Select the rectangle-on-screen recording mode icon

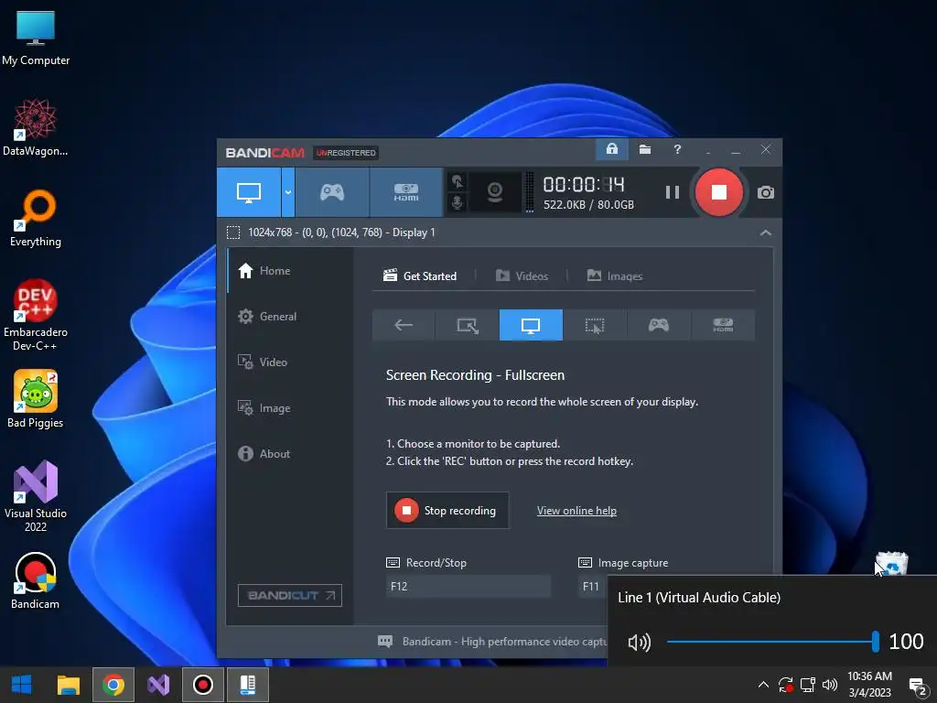point(468,325)
